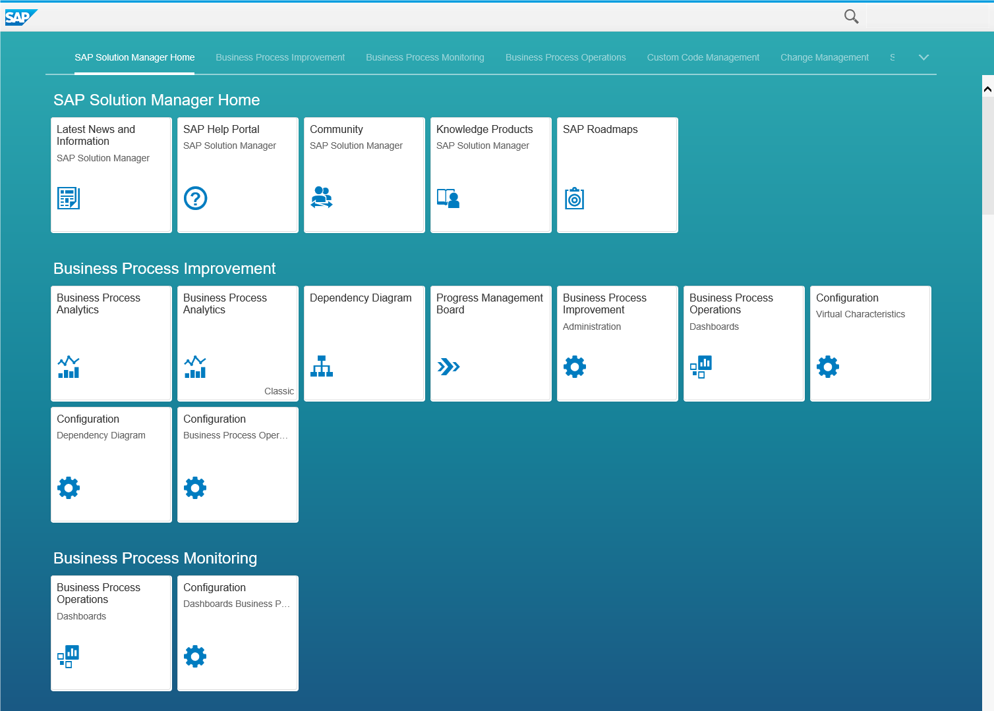Screen dimensions: 994x711
Task: Expand the navigation tabs overflow chevron
Action: (x=923, y=57)
